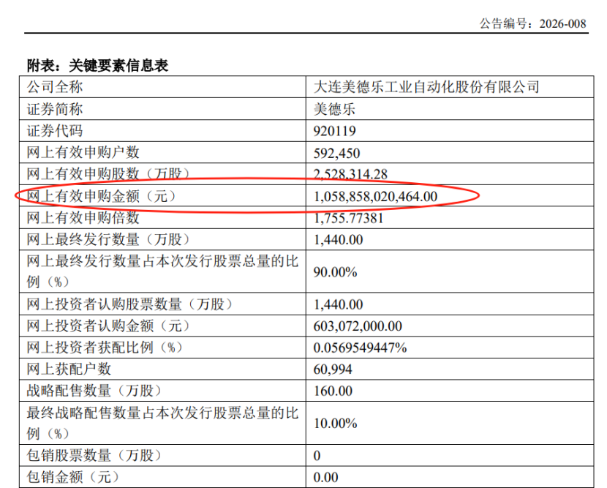The image size is (607, 488).
Task: Select the security short name 美德乐 value
Action: 333,109
